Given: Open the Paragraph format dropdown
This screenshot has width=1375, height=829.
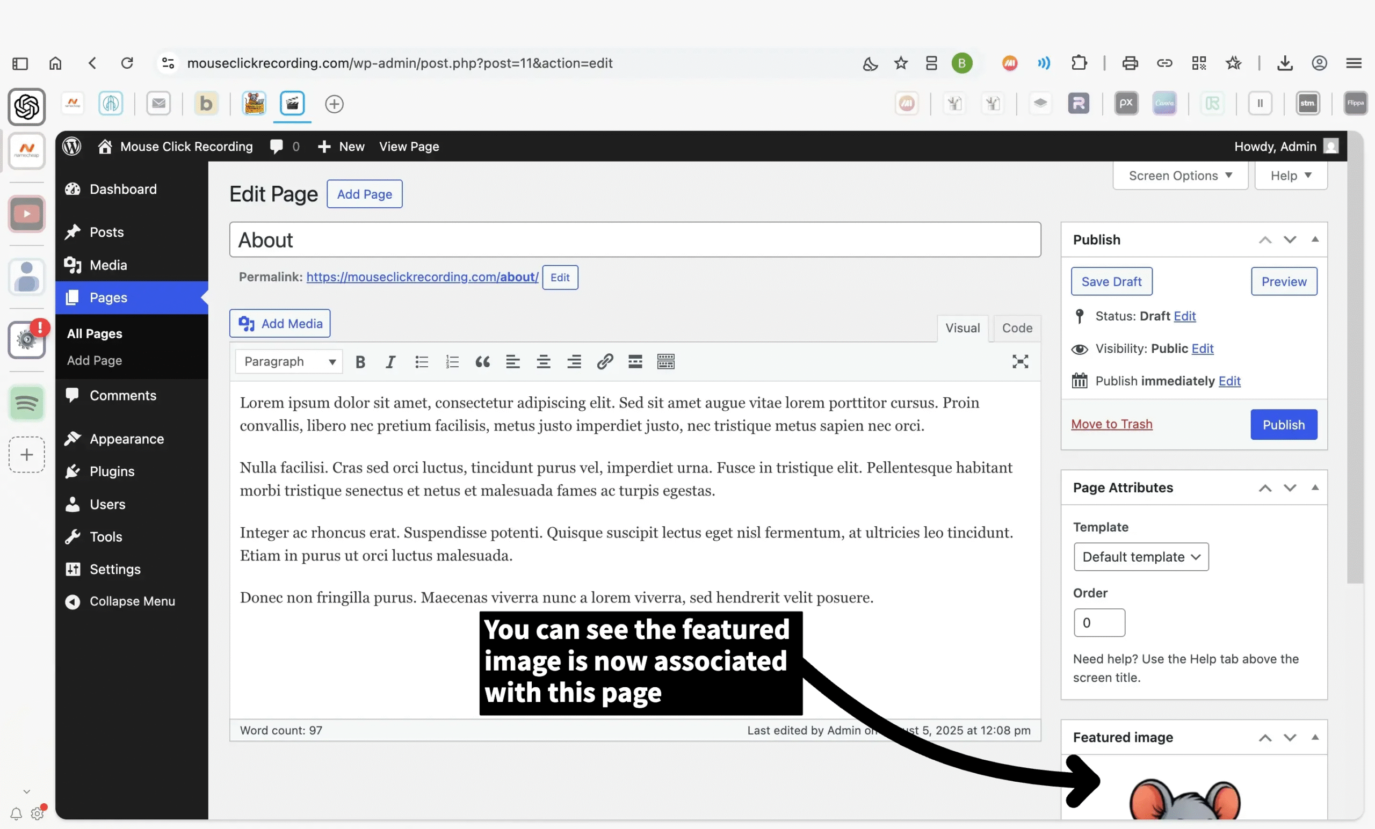Looking at the screenshot, I should (x=289, y=362).
